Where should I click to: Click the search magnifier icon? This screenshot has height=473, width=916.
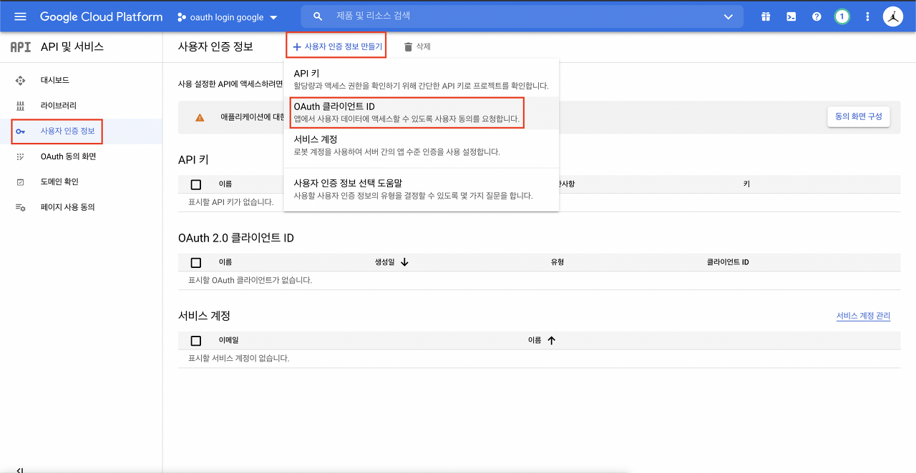point(318,16)
